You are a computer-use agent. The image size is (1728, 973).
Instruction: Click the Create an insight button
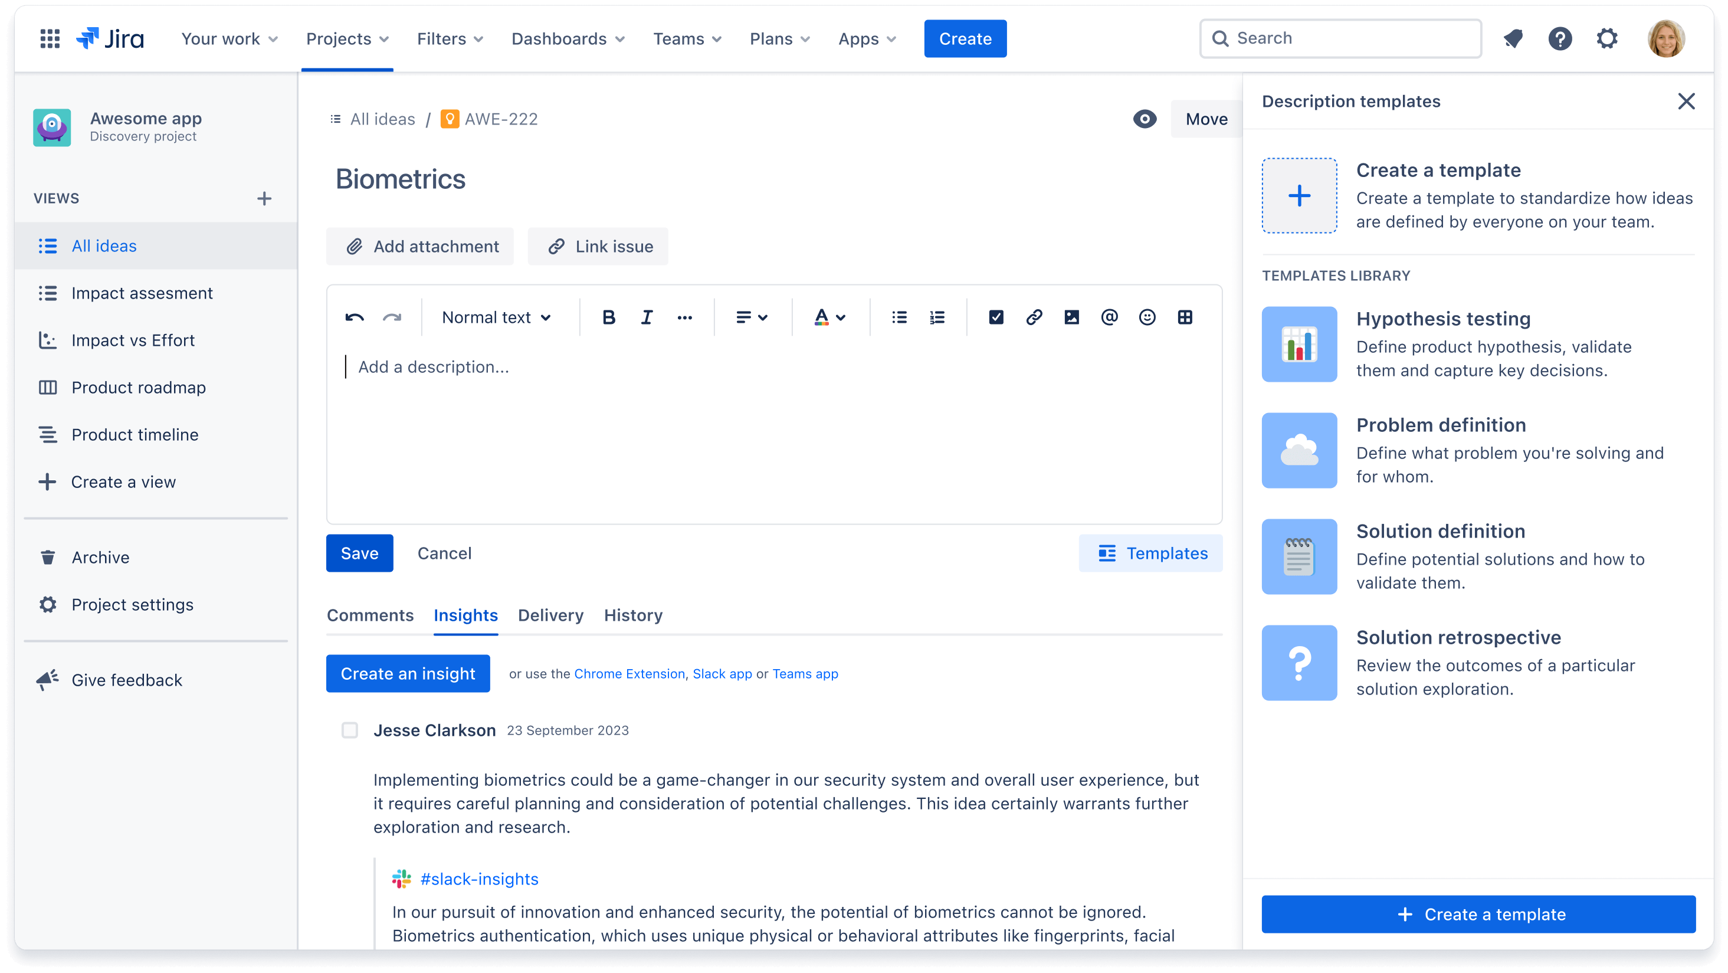[408, 673]
